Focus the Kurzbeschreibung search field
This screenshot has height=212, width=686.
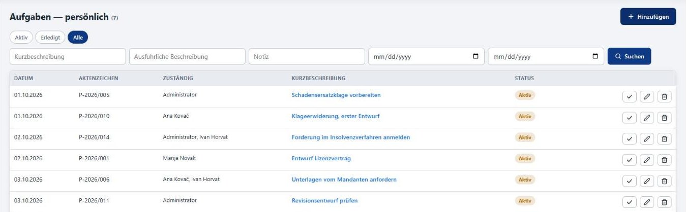point(68,56)
